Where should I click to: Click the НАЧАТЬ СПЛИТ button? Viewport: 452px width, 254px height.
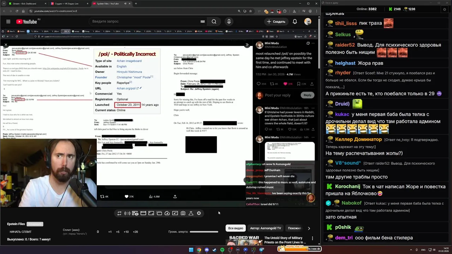20,232
